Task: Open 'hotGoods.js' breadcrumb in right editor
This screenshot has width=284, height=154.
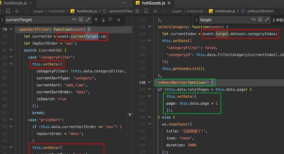Action: click(x=225, y=11)
